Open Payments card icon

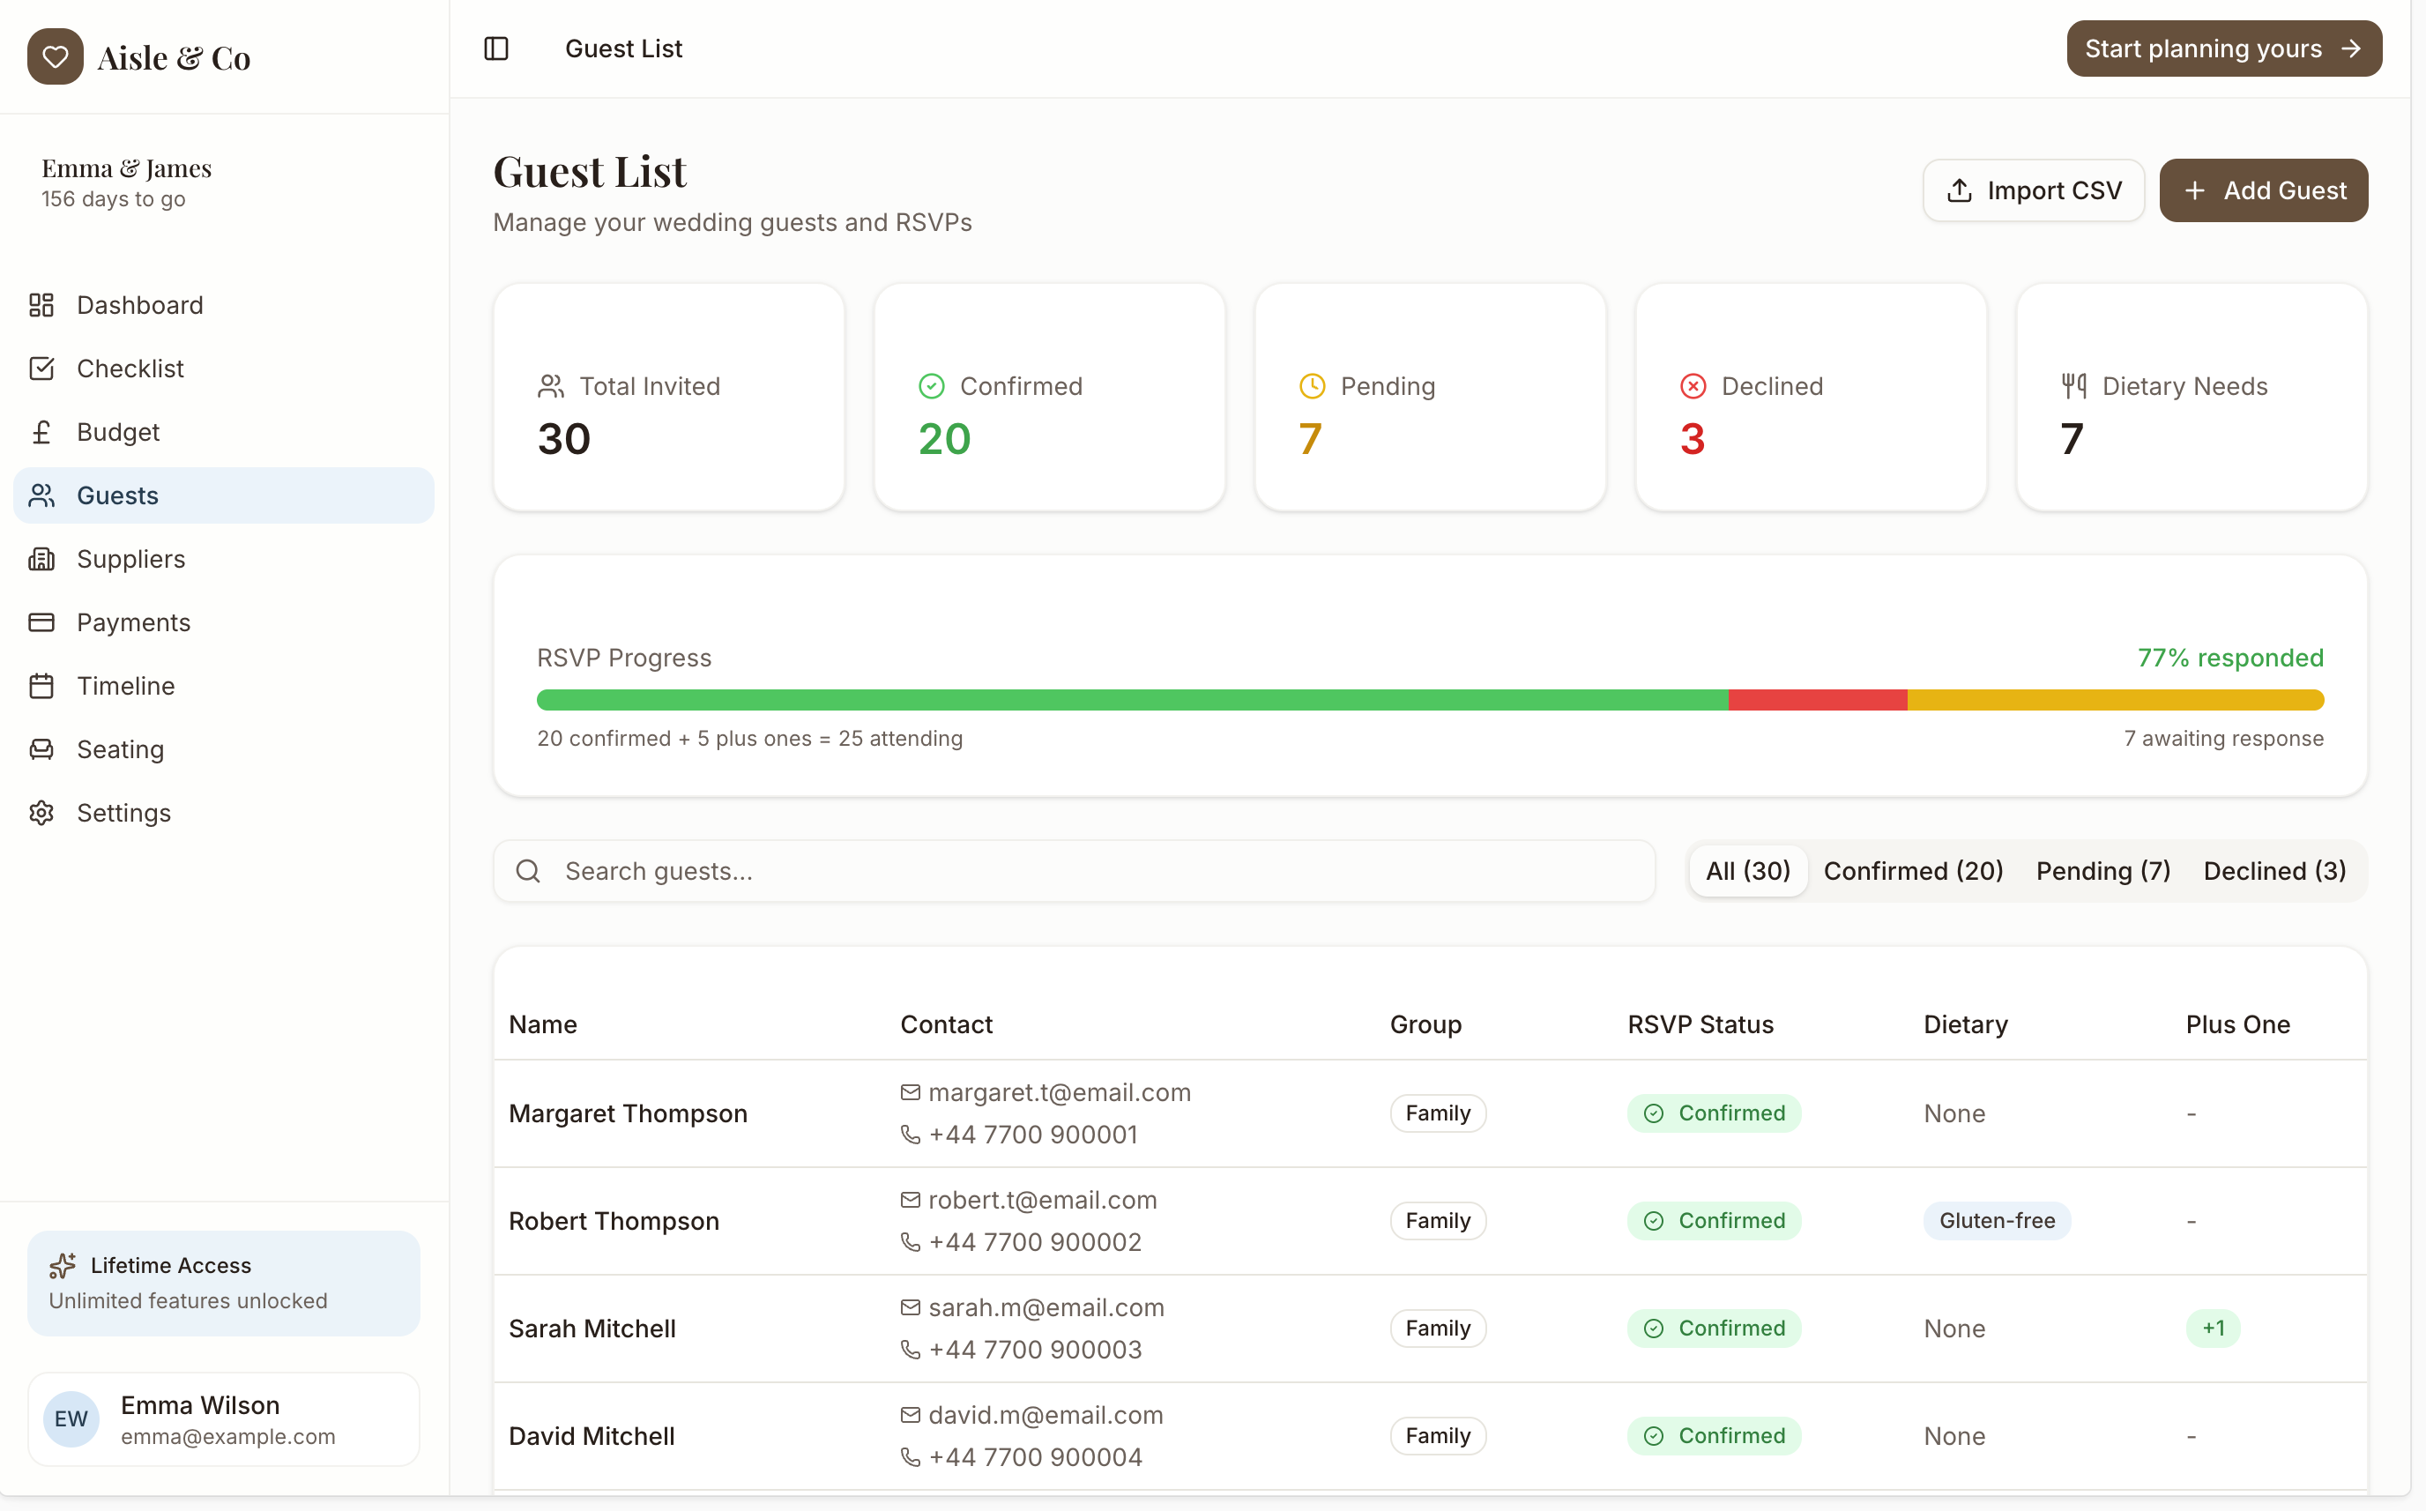tap(41, 622)
